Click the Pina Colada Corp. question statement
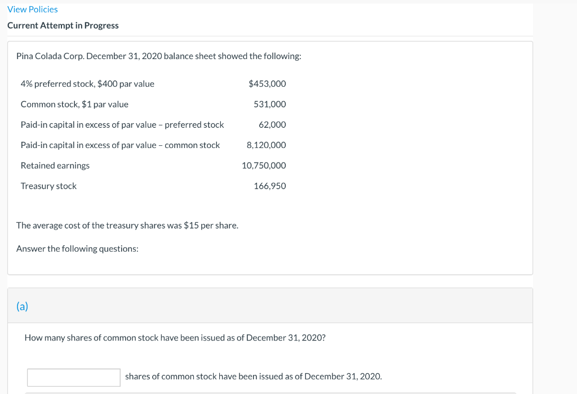 [x=159, y=56]
